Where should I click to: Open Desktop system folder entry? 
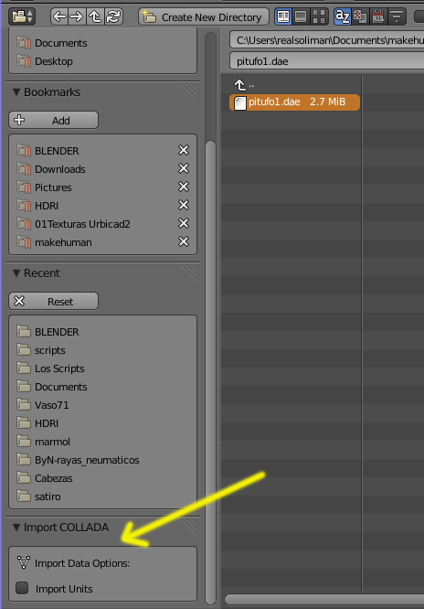pos(102,61)
